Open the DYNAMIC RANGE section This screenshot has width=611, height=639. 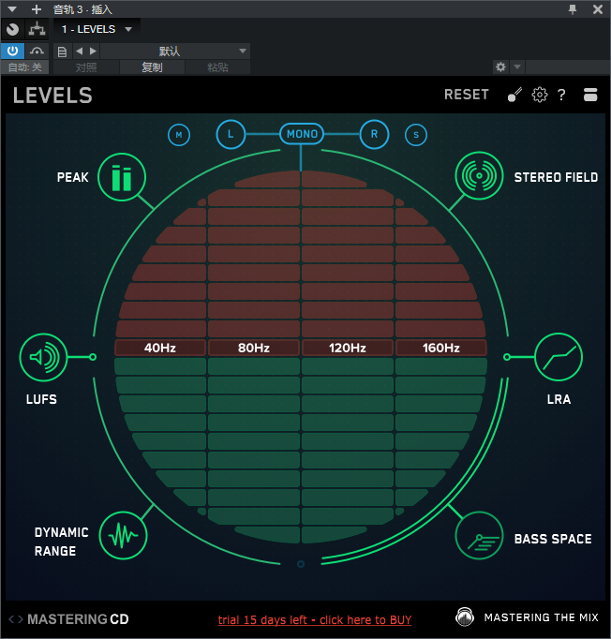[x=123, y=536]
